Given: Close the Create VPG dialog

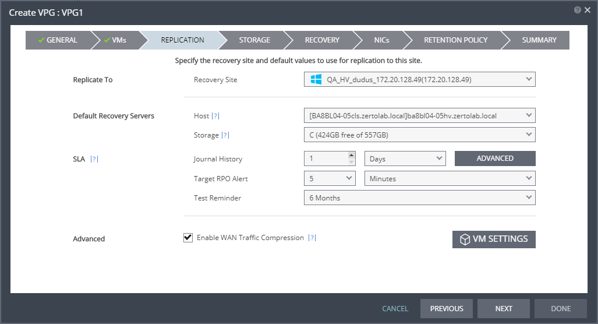Looking at the screenshot, I should pos(588,10).
